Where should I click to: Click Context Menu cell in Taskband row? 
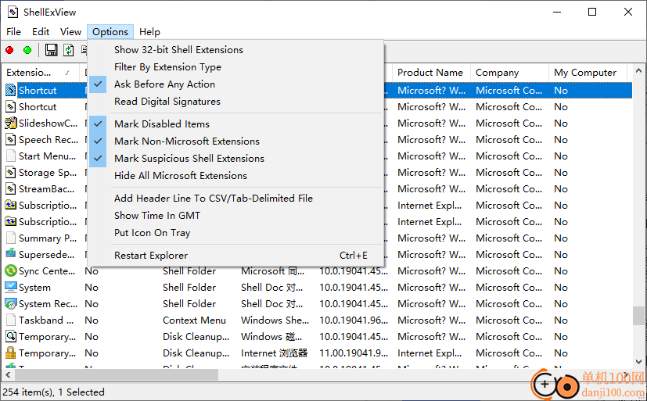tap(194, 320)
